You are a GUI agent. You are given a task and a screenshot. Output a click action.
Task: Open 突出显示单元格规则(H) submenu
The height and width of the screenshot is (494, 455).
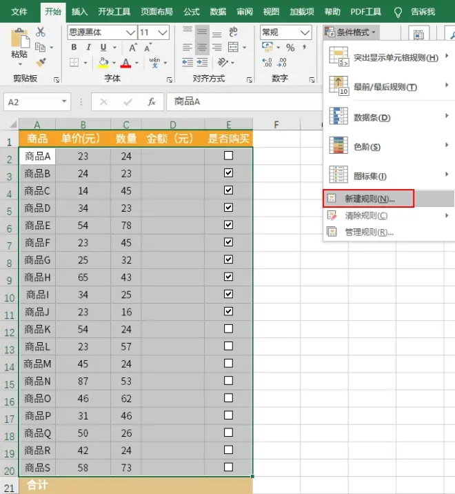click(389, 58)
